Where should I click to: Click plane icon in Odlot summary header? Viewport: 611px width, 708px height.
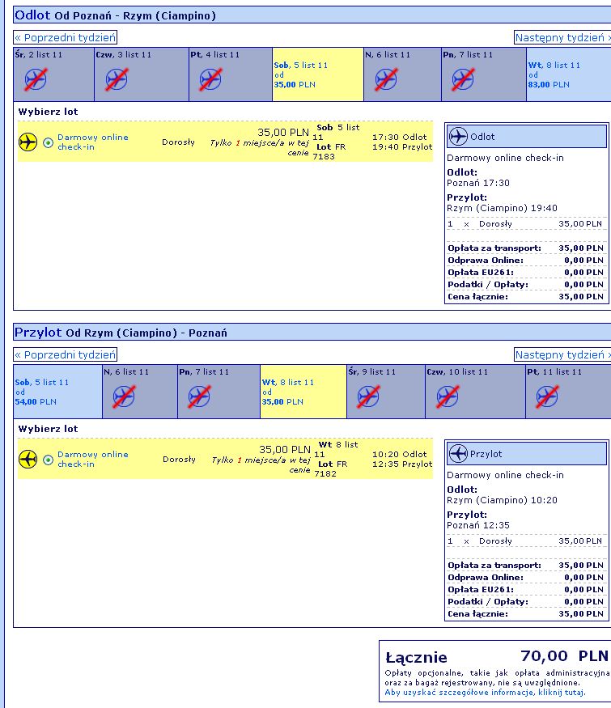pos(458,137)
